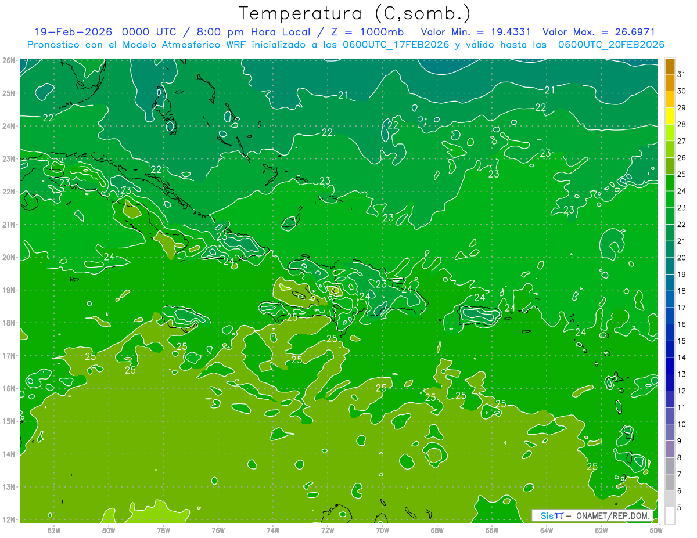Click the title "Temperatura (C,somb.)"
697x538 pixels.
pos(355,14)
